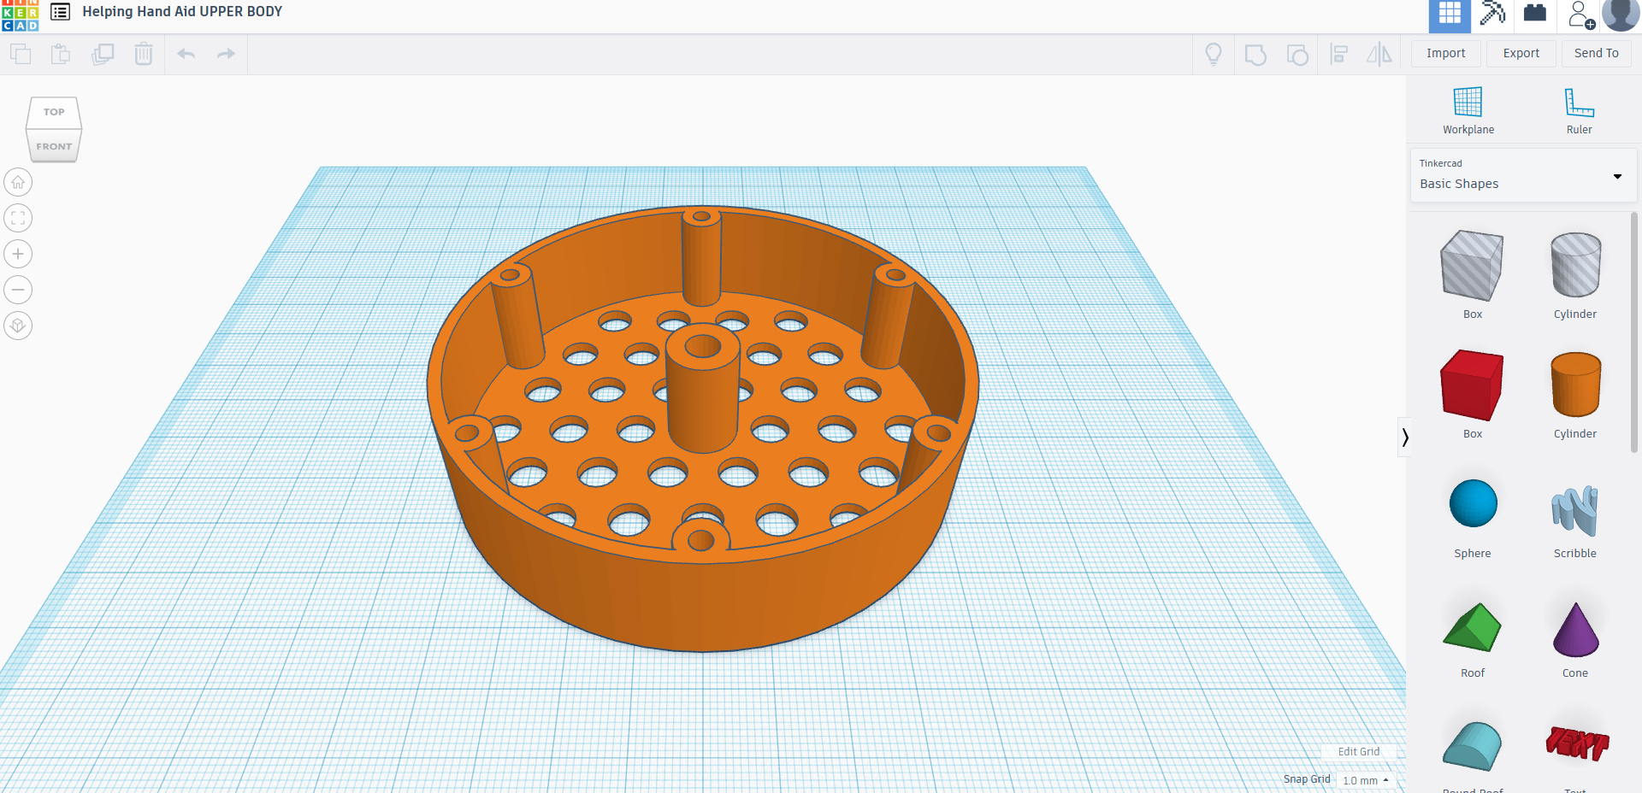The image size is (1642, 793).
Task: Collapse the shapes panel with chevron
Action: pos(1404,438)
